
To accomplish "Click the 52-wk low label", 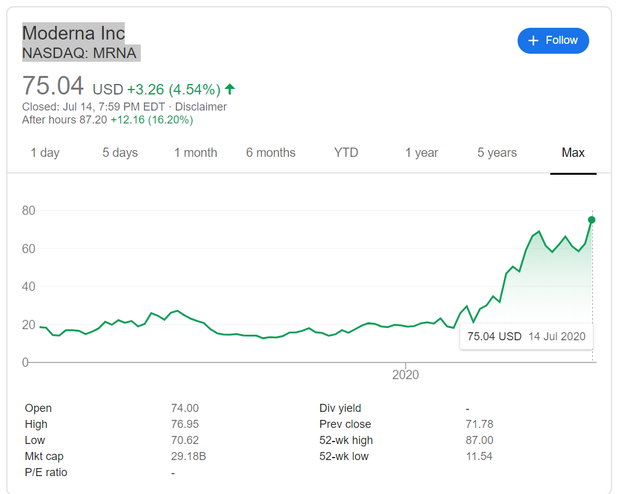I will [x=344, y=456].
